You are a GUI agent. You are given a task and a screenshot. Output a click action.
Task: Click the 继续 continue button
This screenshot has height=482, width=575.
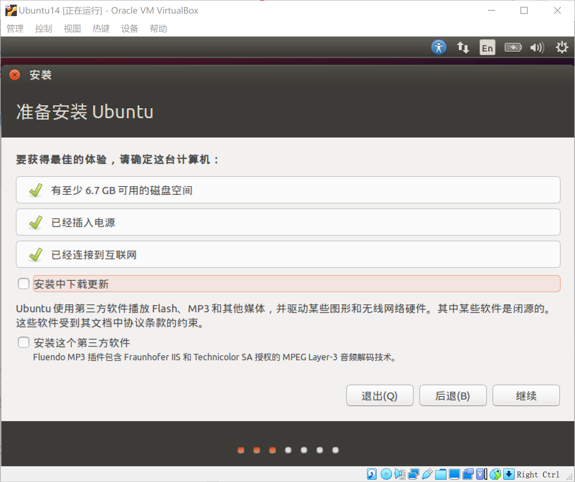(526, 395)
